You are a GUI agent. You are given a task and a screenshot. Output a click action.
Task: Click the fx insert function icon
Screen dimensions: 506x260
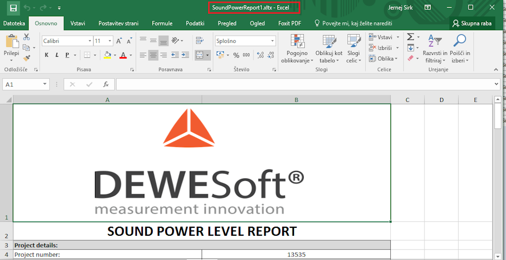(x=106, y=85)
